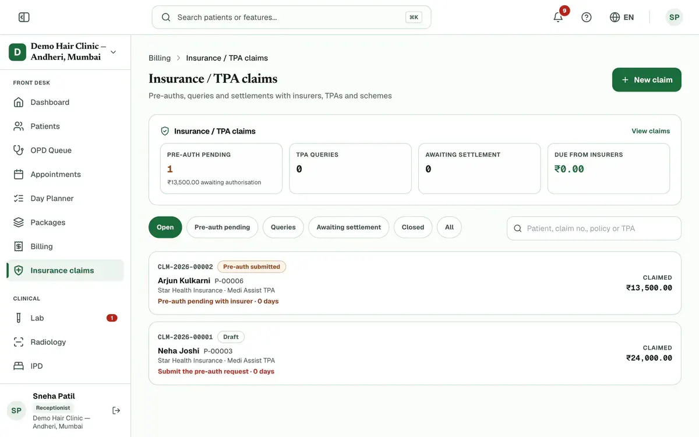699x437 pixels.
Task: Click the OPD Queue stethoscope icon
Action: tap(19, 150)
